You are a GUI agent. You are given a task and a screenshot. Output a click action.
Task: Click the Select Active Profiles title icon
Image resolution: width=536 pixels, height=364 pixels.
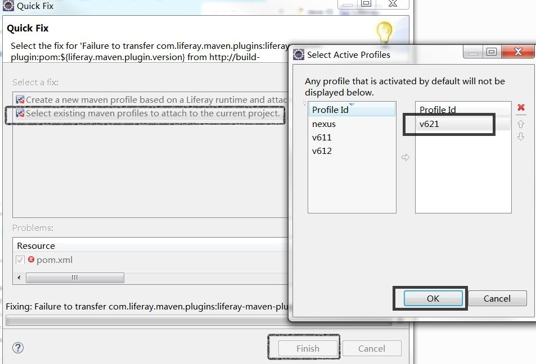tap(299, 54)
